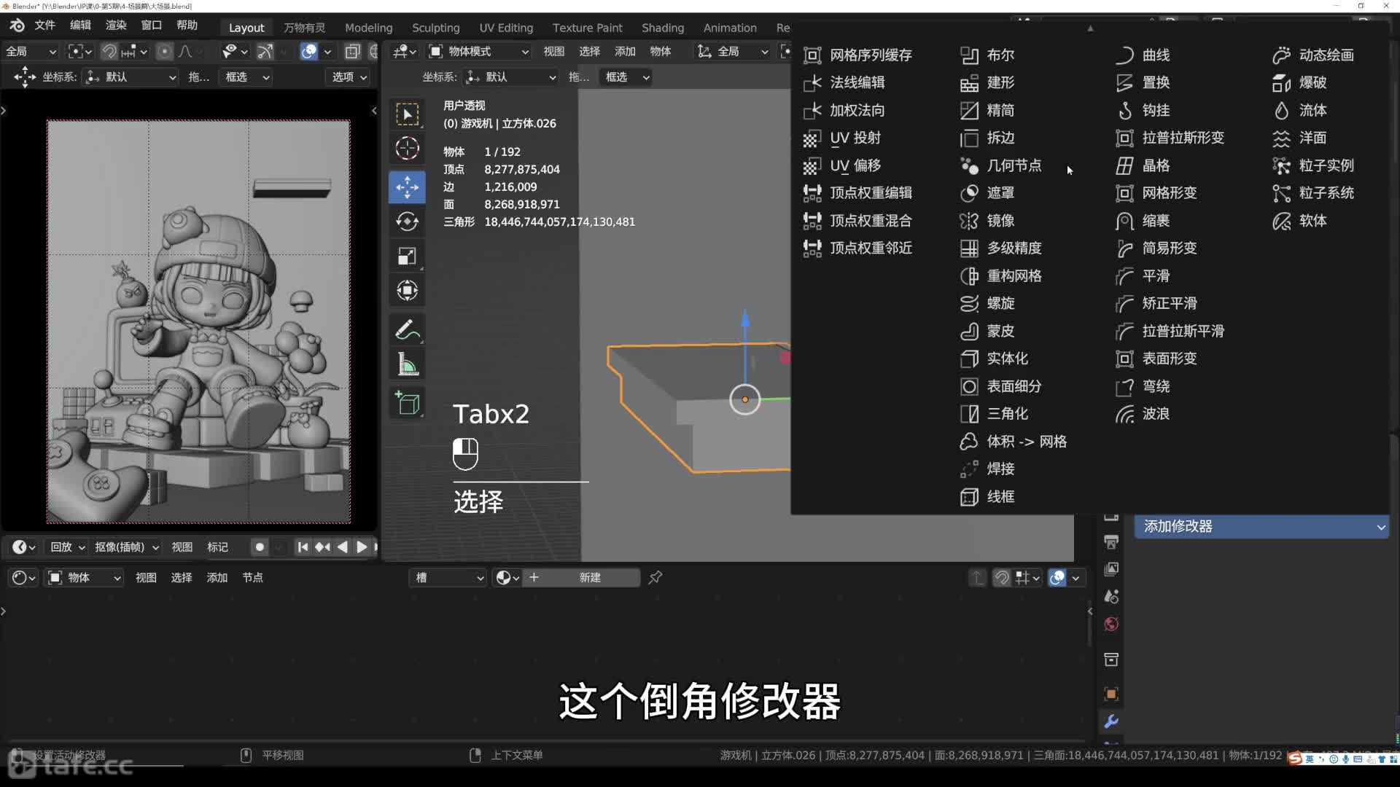Open node editor 物体 shader type dropdown
Viewport: 1400px width, 787px height.
(84, 578)
